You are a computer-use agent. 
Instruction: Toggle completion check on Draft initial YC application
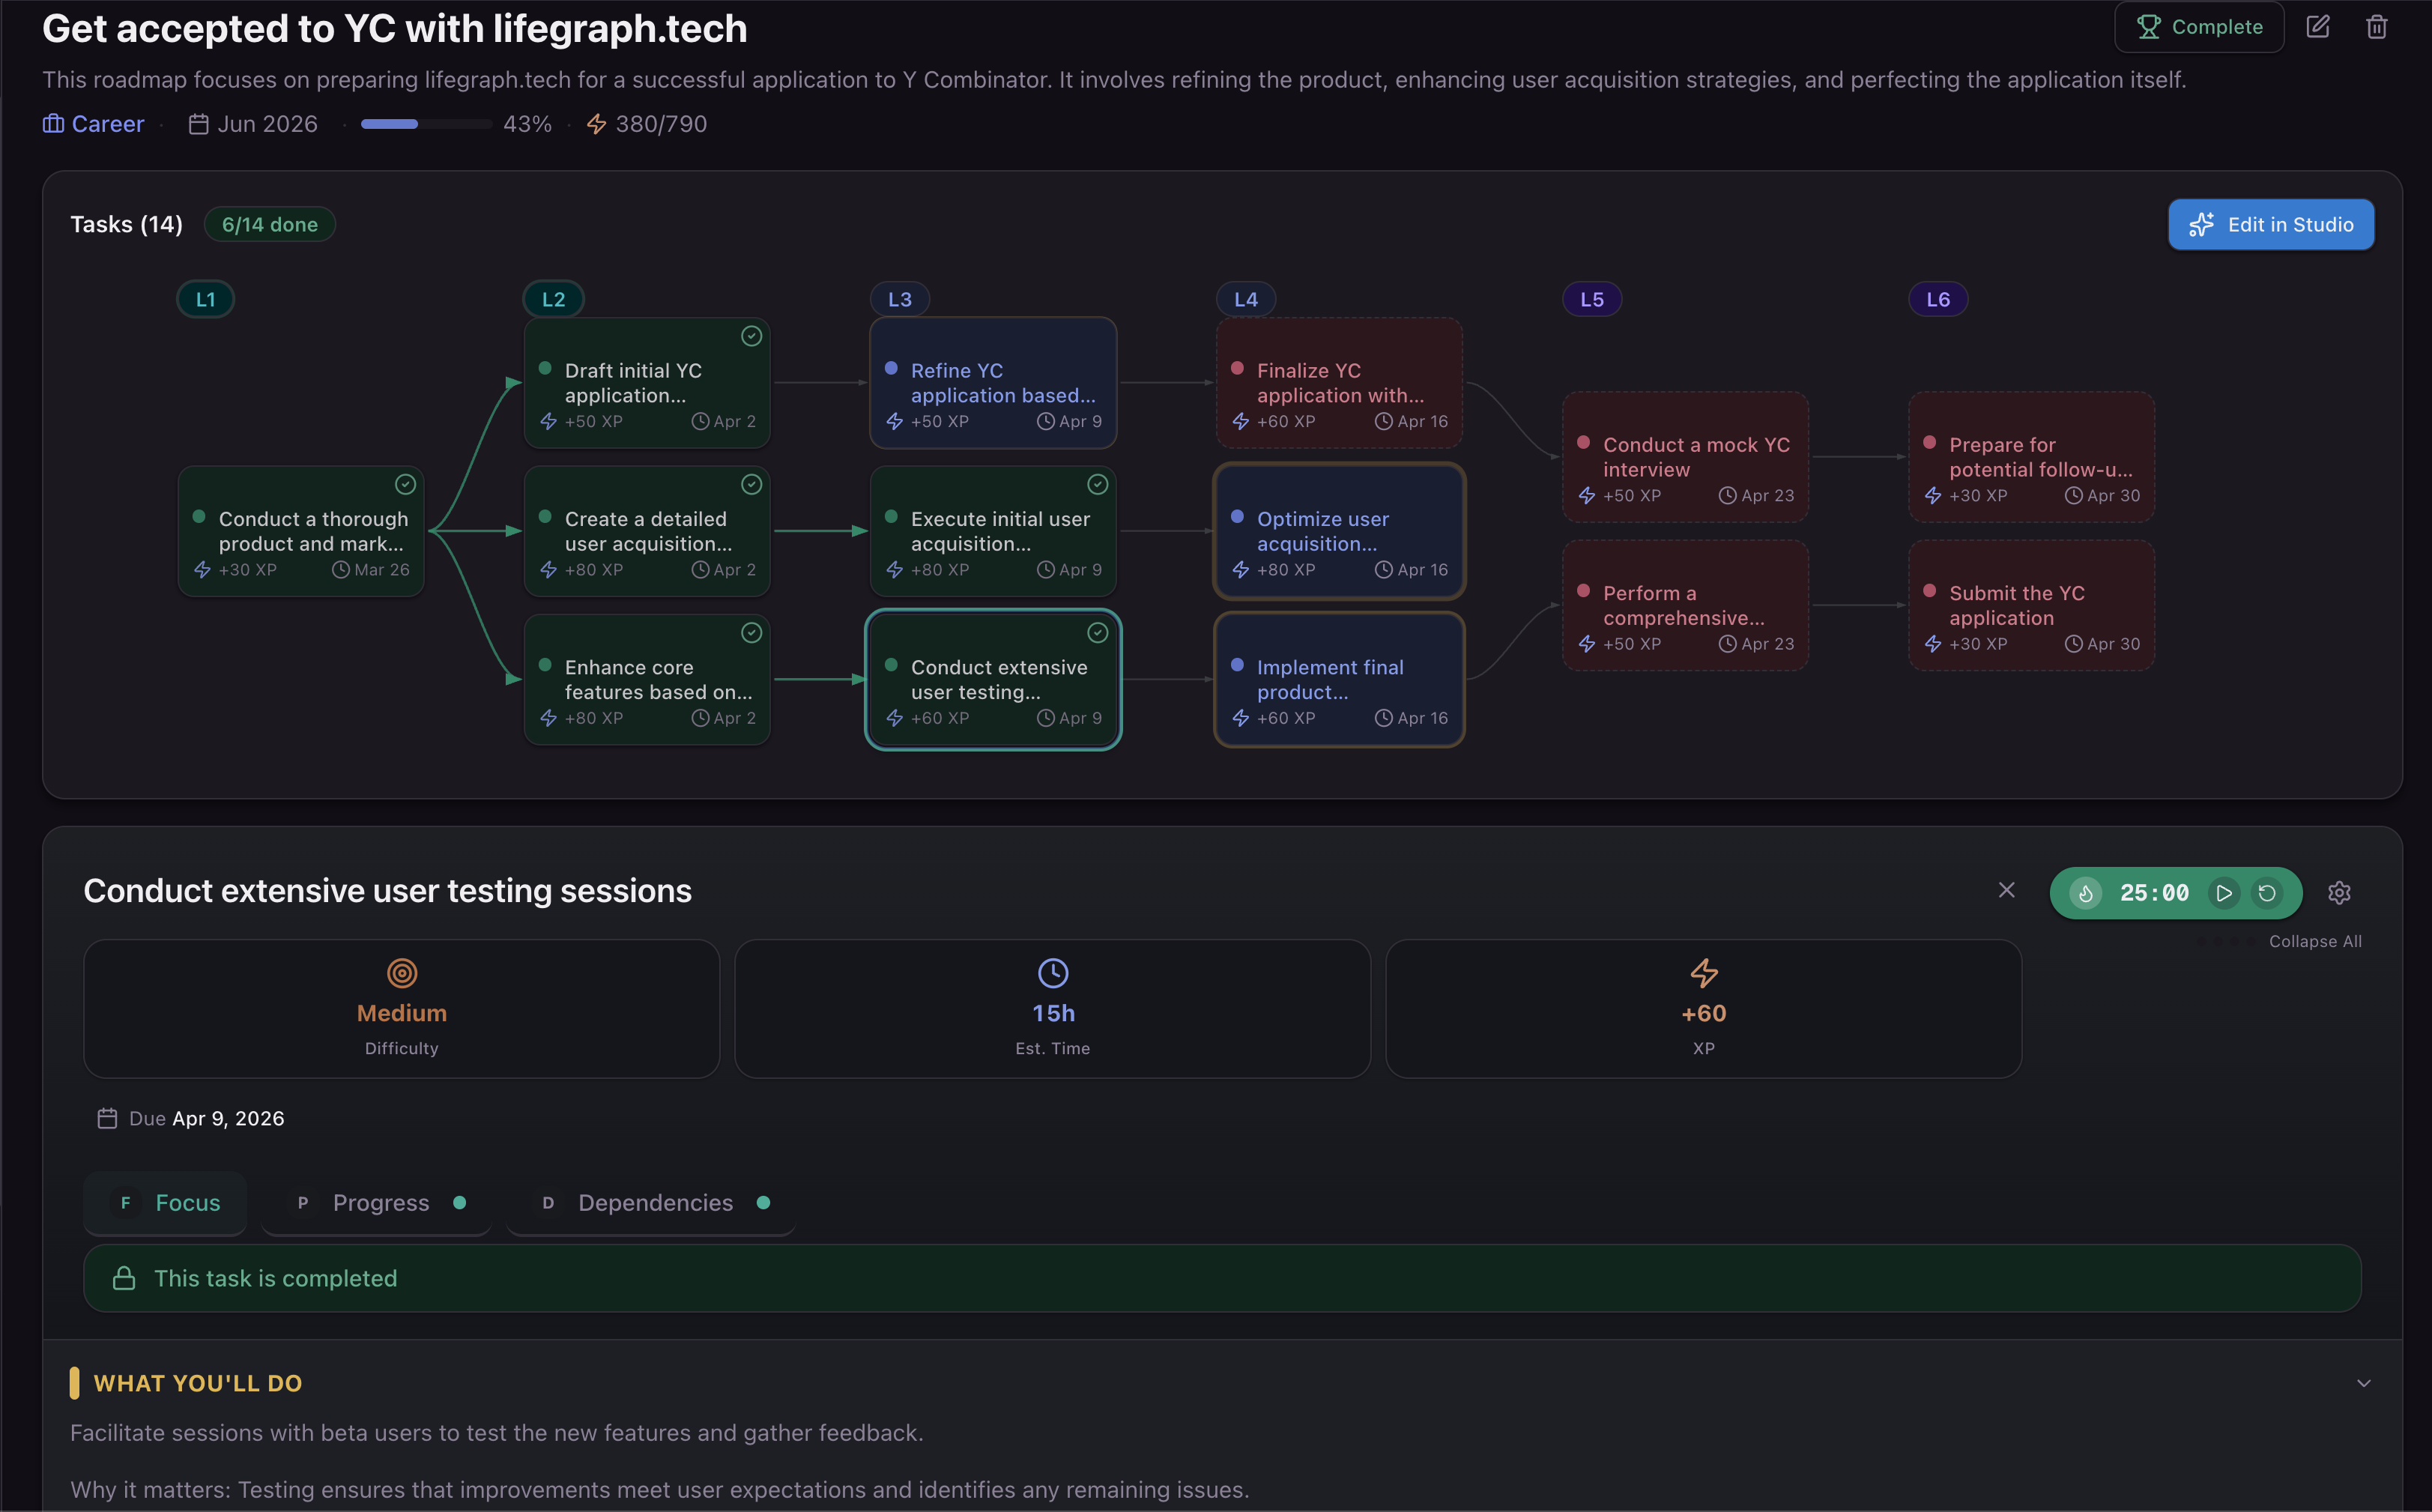[x=751, y=336]
